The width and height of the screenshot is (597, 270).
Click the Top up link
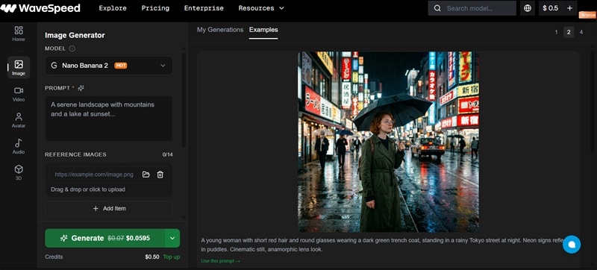(172, 257)
